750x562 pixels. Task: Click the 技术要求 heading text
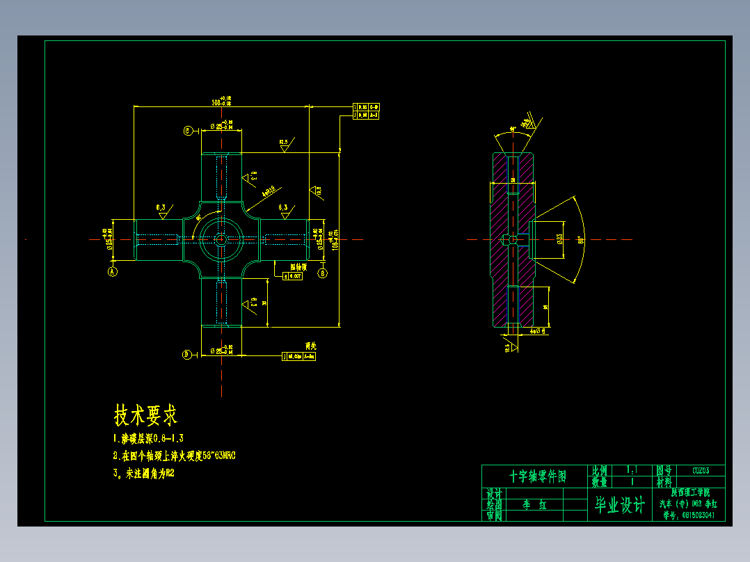click(x=146, y=415)
